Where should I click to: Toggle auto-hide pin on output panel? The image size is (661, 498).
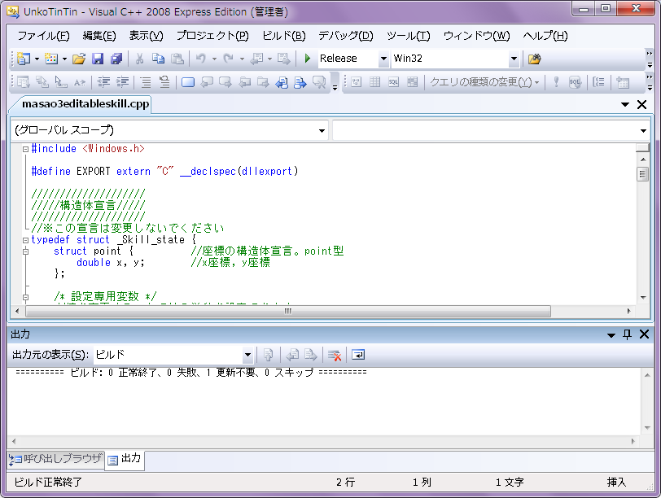pyautogui.click(x=628, y=334)
